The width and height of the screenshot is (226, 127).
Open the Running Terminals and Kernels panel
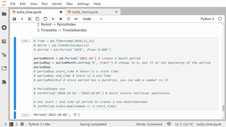pos(4,28)
